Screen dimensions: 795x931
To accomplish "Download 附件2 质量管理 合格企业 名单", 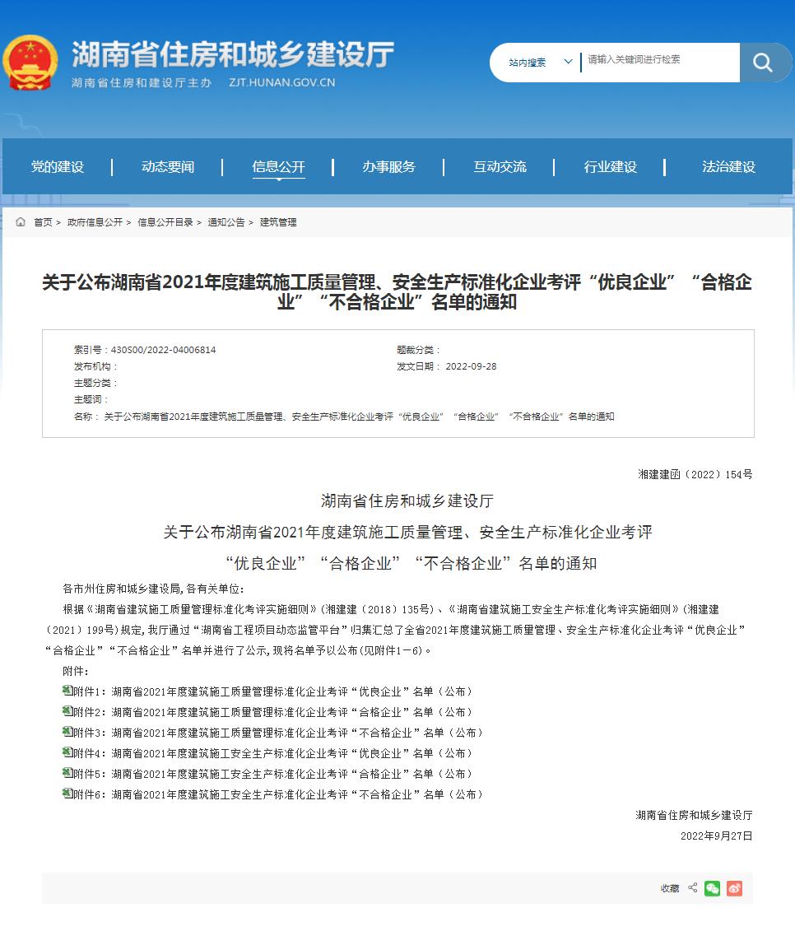I will (272, 712).
